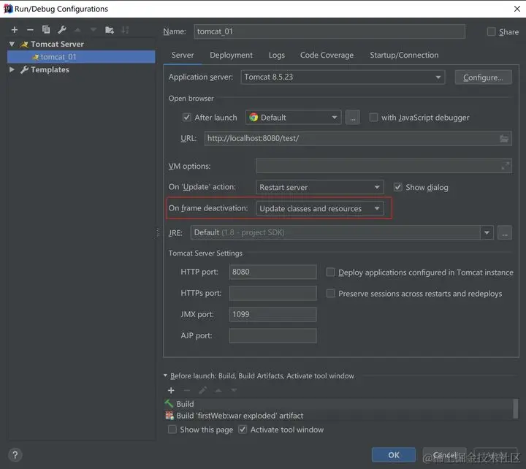
Task: Collapse Tomcat Server tree node
Action: click(12, 44)
